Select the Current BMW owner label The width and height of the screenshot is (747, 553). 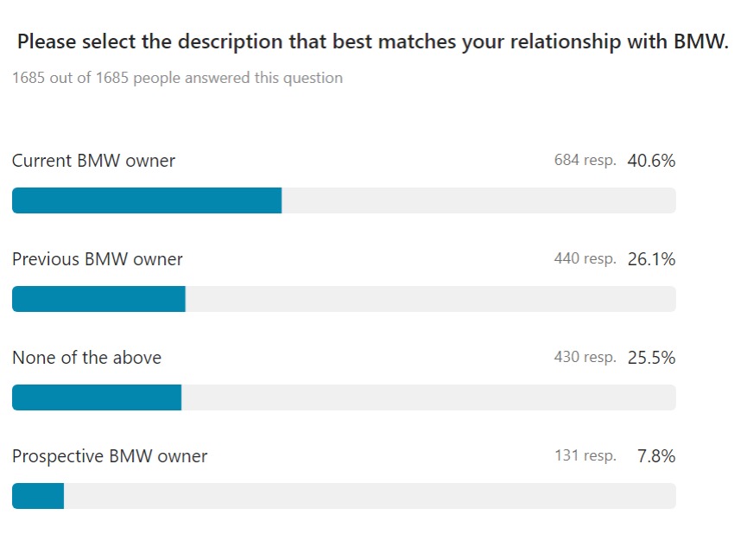[93, 161]
